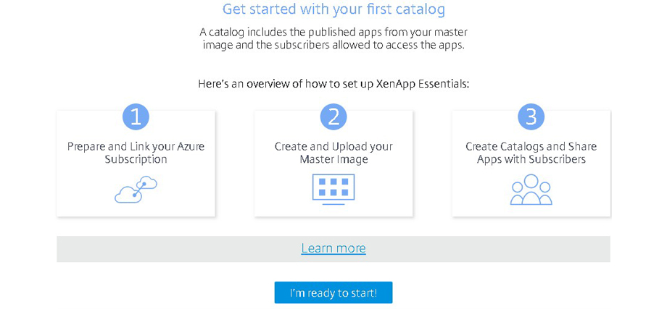Select 'Create Catalogs and Share Apps' step text
This screenshot has height=309, width=667.
click(x=531, y=153)
